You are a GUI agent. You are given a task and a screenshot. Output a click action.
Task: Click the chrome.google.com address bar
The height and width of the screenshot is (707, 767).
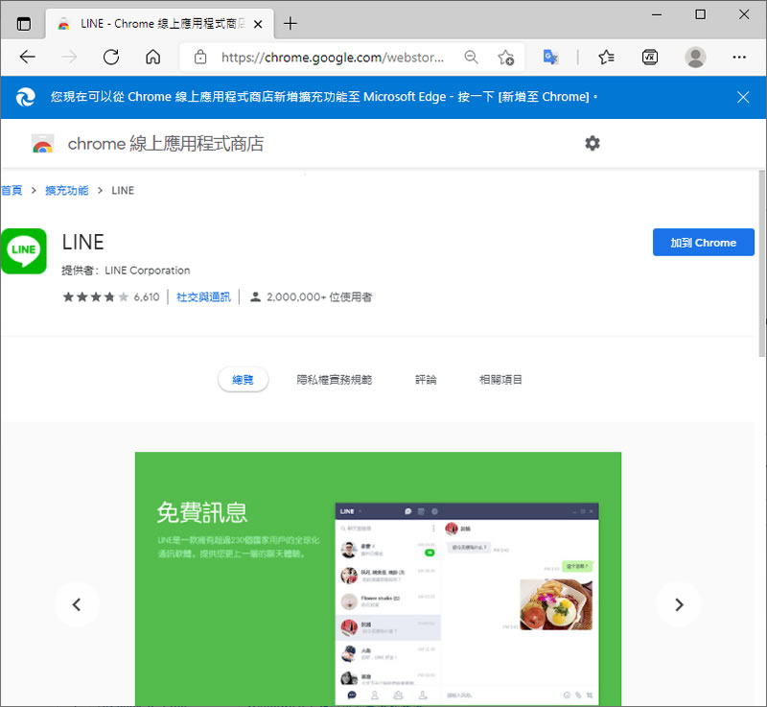pyautogui.click(x=333, y=58)
